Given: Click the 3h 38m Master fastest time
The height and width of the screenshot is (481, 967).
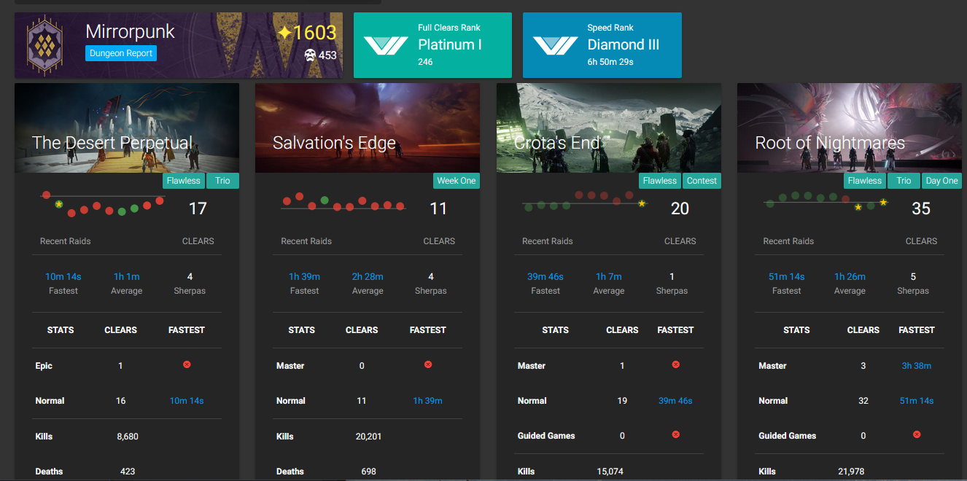Looking at the screenshot, I should click(x=917, y=366).
